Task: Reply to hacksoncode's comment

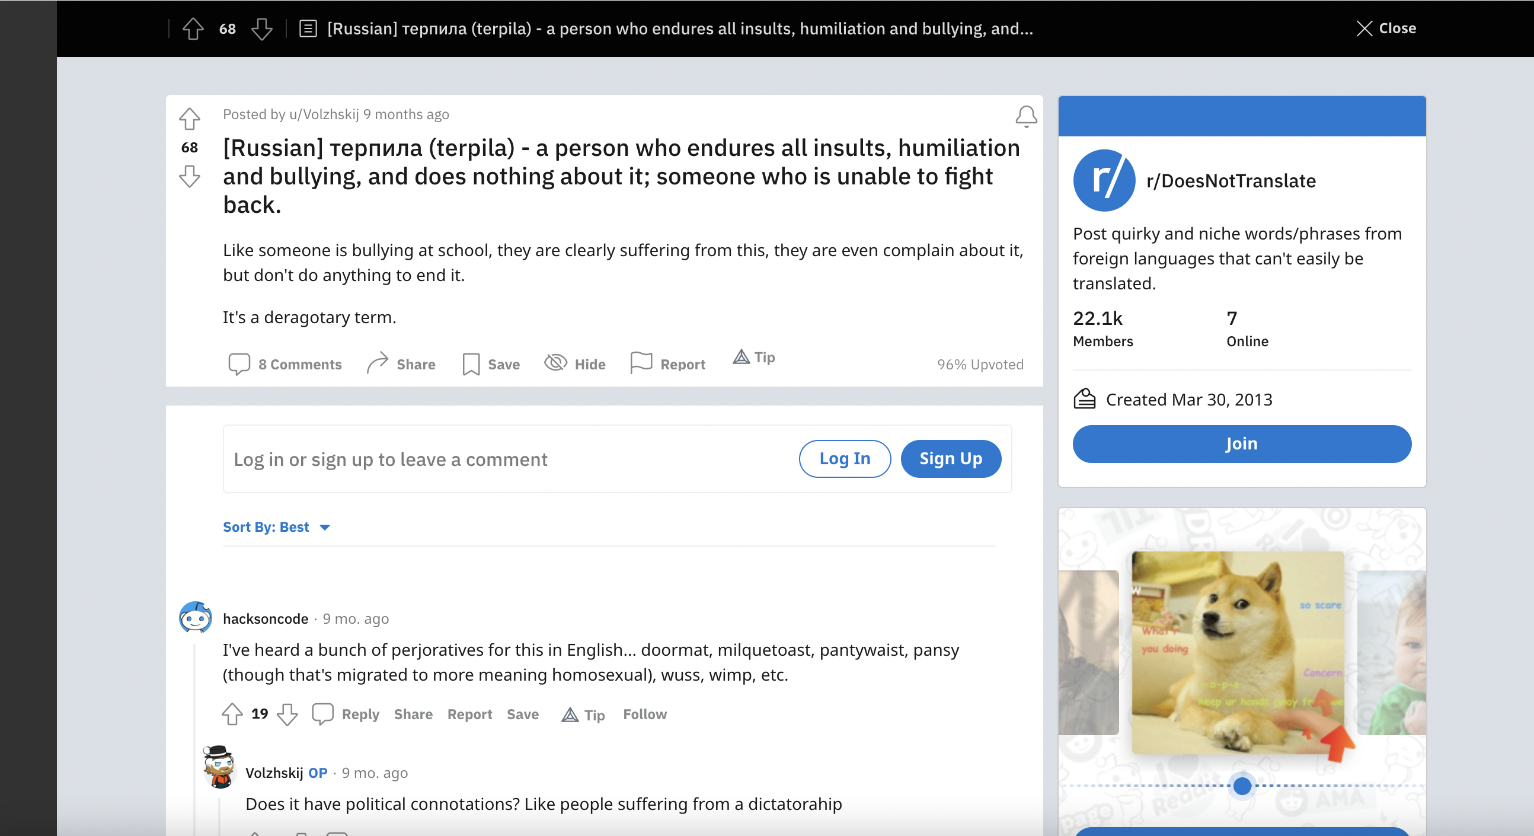Action: (346, 714)
